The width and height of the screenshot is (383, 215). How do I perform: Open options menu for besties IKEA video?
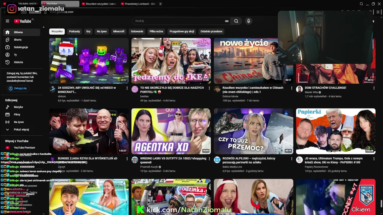pos(209,88)
